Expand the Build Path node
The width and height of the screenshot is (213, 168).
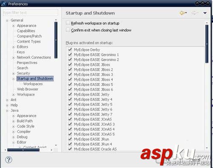click(14, 121)
